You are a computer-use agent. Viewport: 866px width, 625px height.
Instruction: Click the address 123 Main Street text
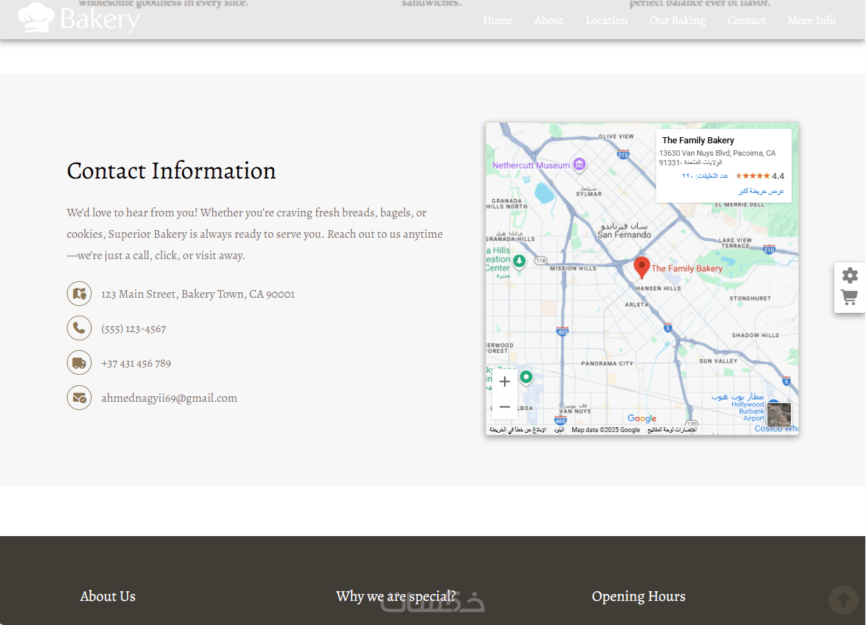198,294
